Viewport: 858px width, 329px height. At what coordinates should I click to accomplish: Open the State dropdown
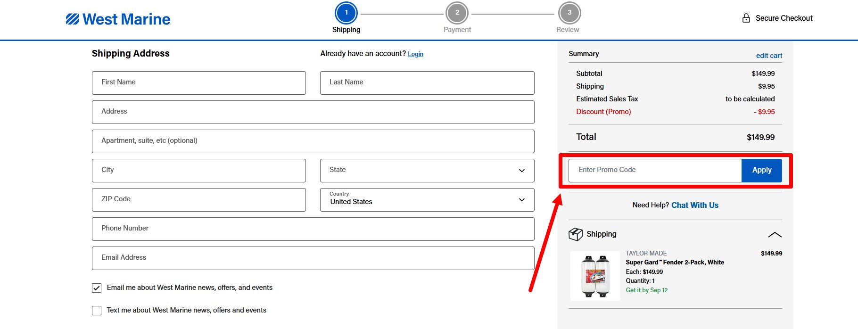click(x=427, y=171)
